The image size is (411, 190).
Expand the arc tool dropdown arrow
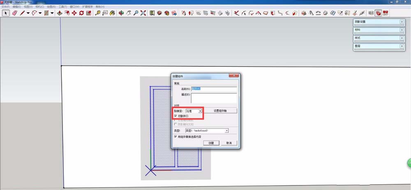click(x=40, y=13)
